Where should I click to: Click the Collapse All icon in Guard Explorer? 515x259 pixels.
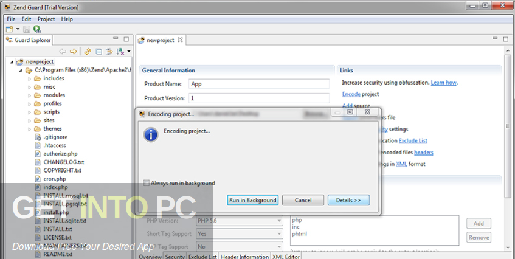pos(99,52)
